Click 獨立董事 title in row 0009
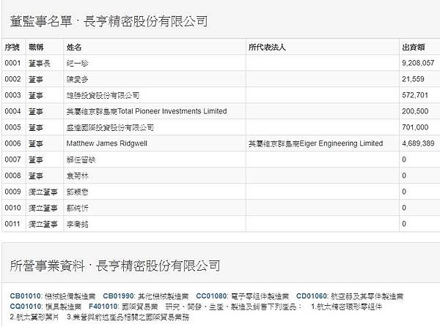 click(x=43, y=192)
